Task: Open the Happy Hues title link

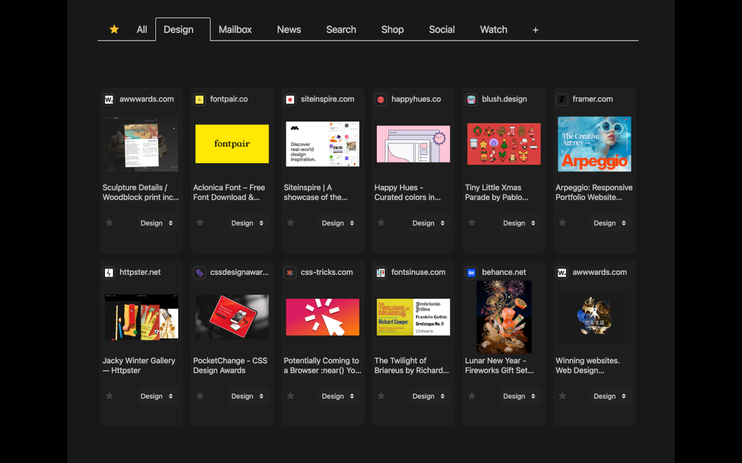Action: click(x=408, y=192)
